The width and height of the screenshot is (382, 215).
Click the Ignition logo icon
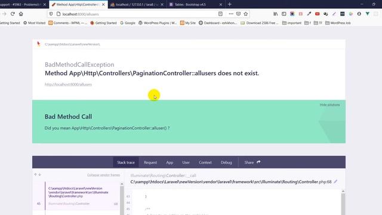[x=38, y=44]
